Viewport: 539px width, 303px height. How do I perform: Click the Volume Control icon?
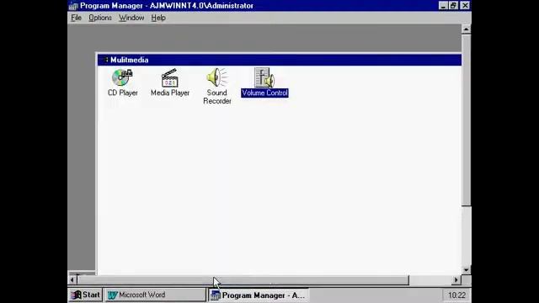point(264,77)
